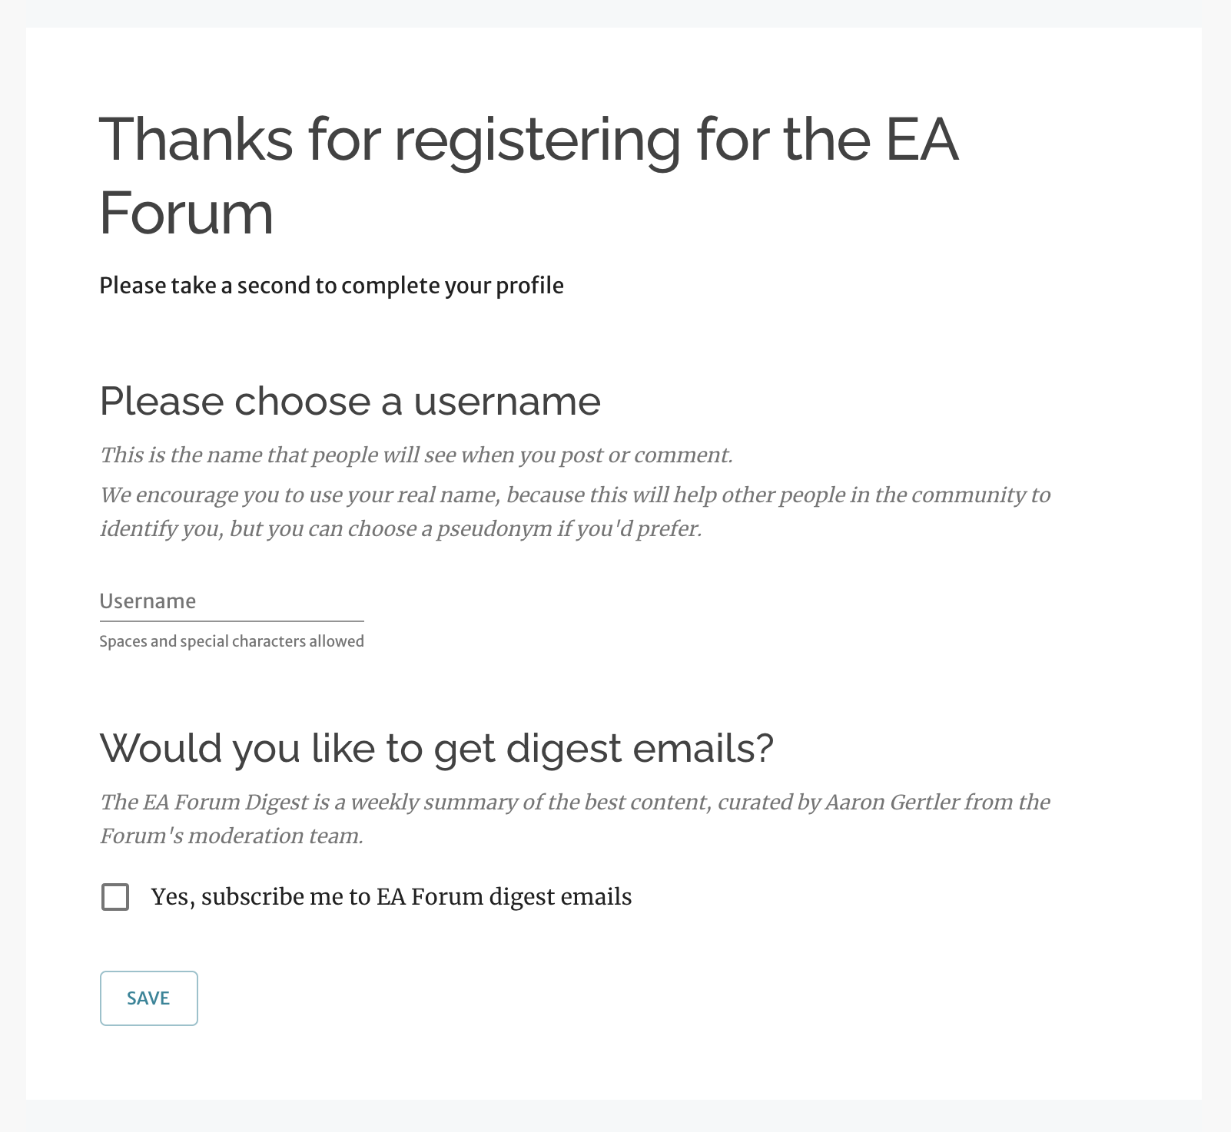
Task: Click the 'We encourage you to use your real name' sentence
Action: (575, 495)
